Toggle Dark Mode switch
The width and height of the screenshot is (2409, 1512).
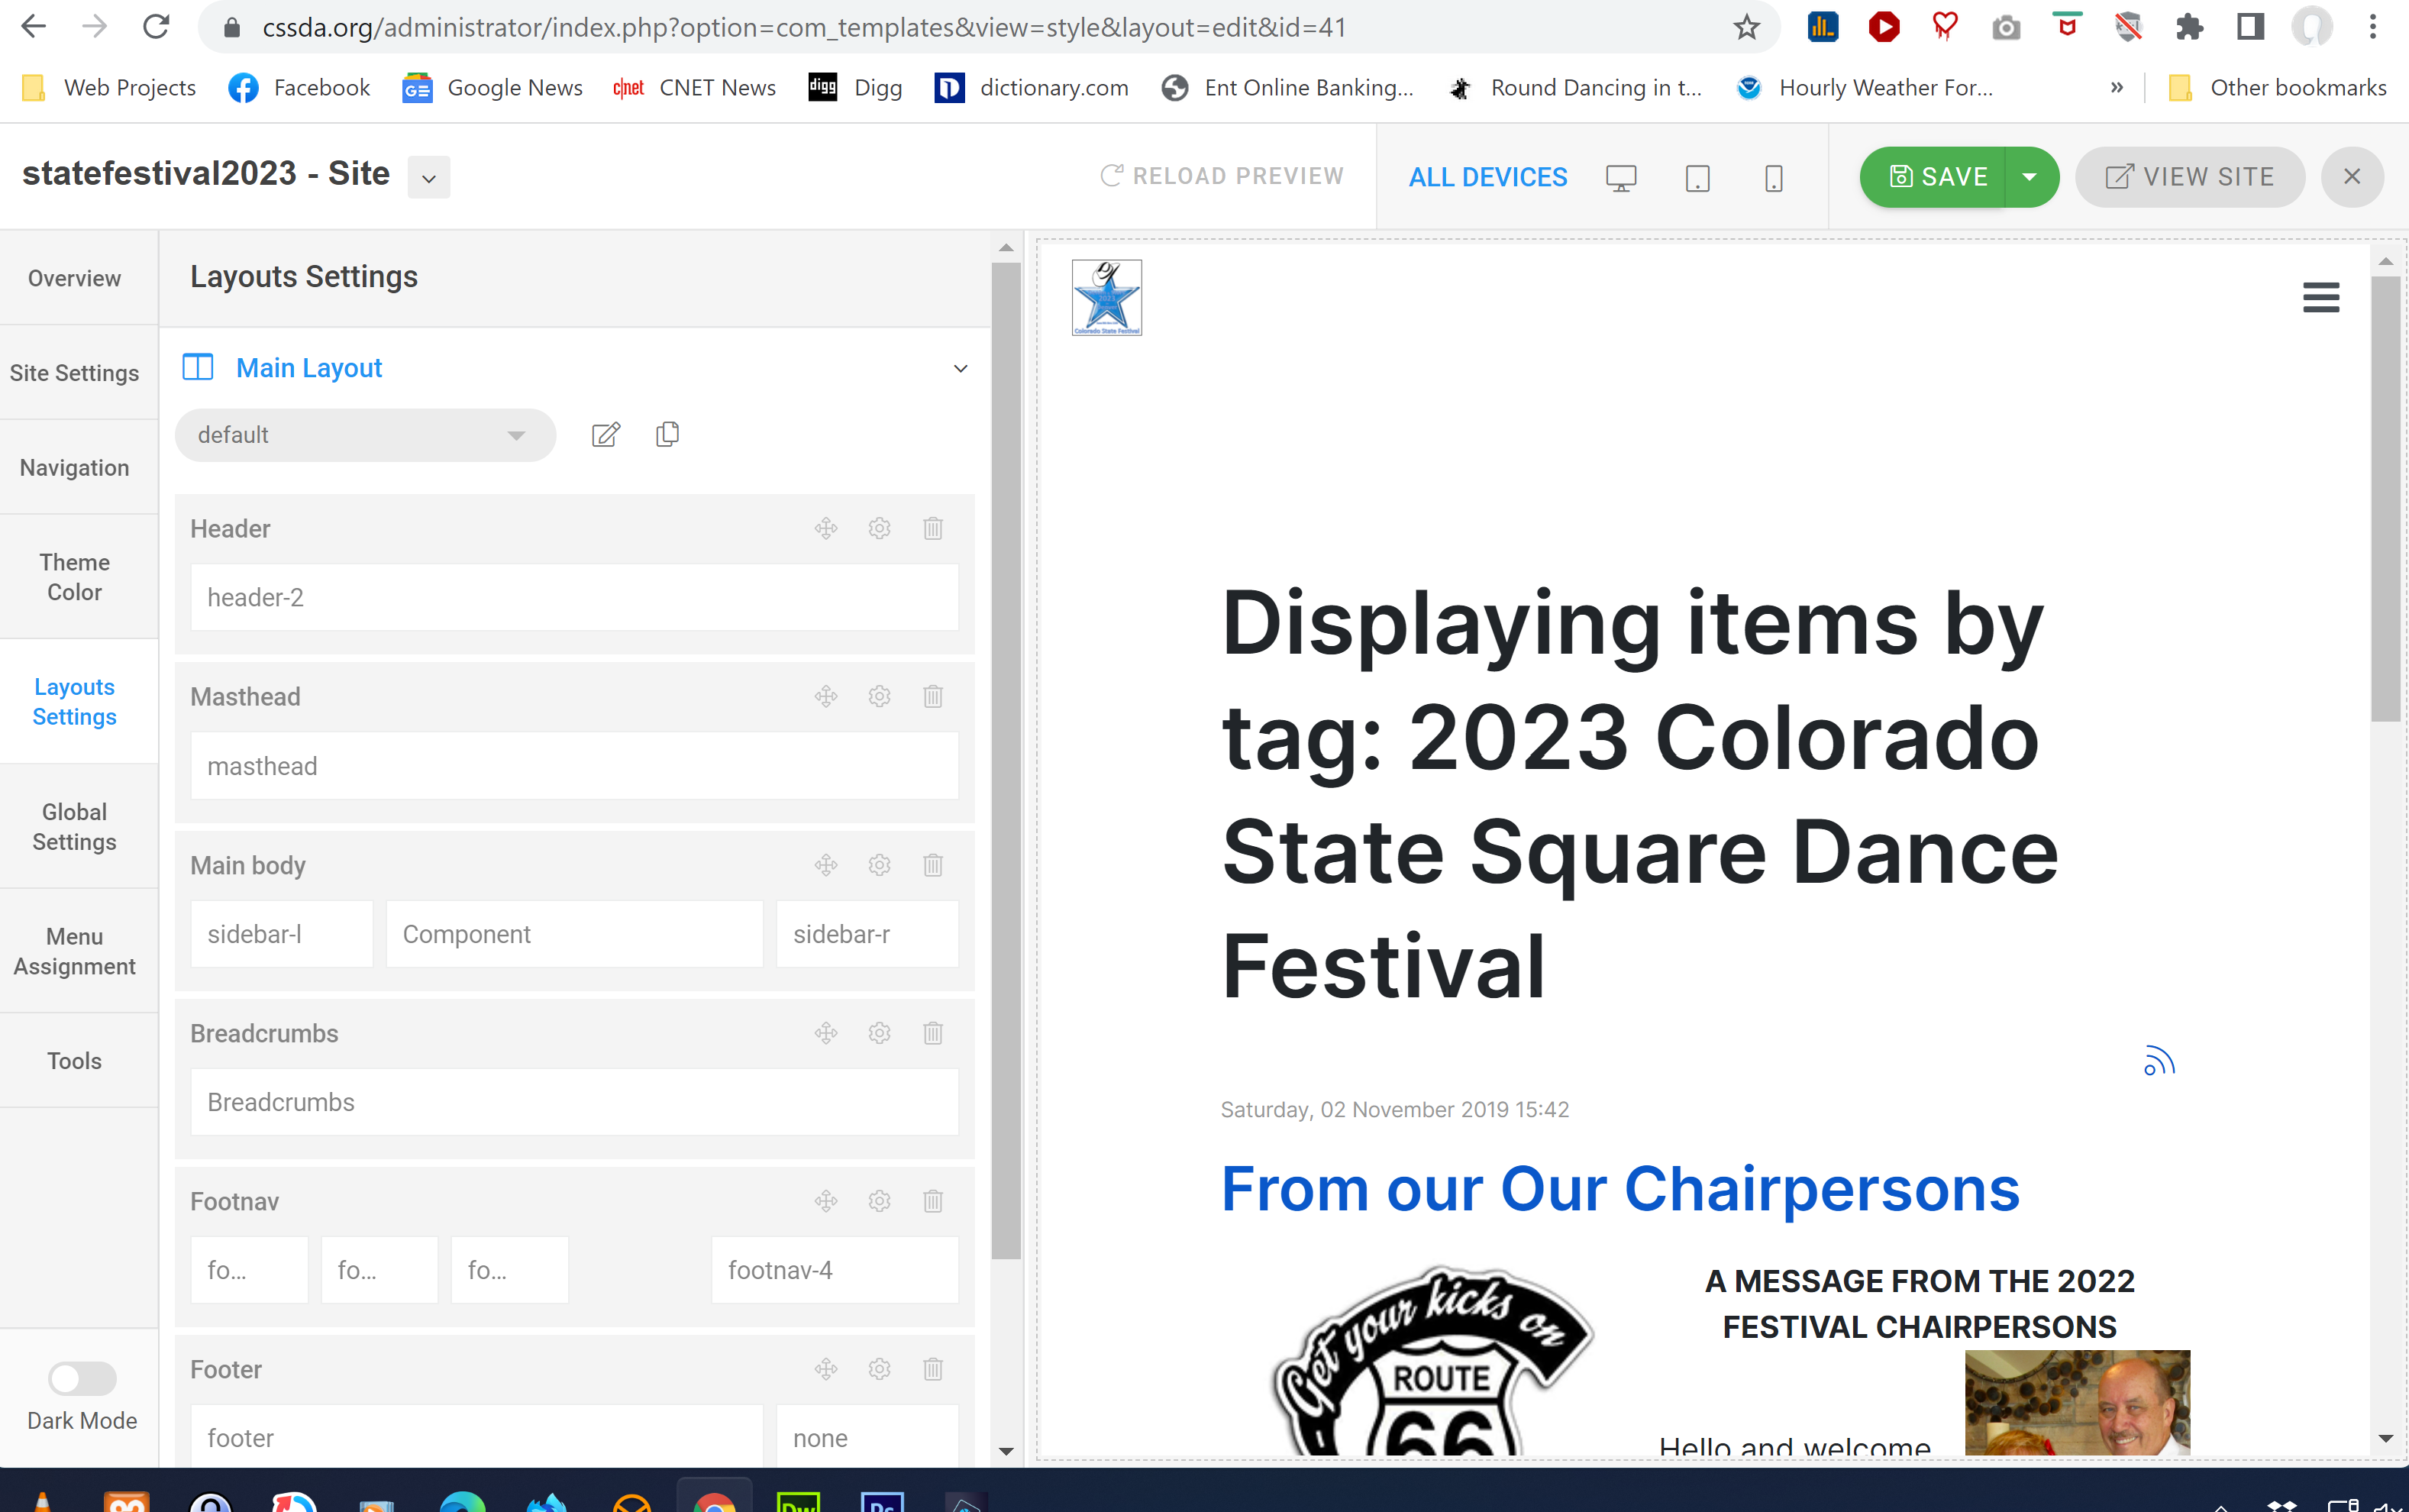[82, 1378]
